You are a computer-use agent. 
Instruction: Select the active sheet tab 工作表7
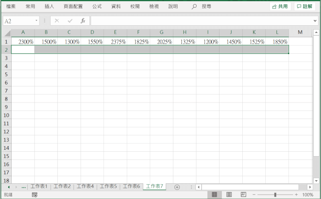(154, 186)
